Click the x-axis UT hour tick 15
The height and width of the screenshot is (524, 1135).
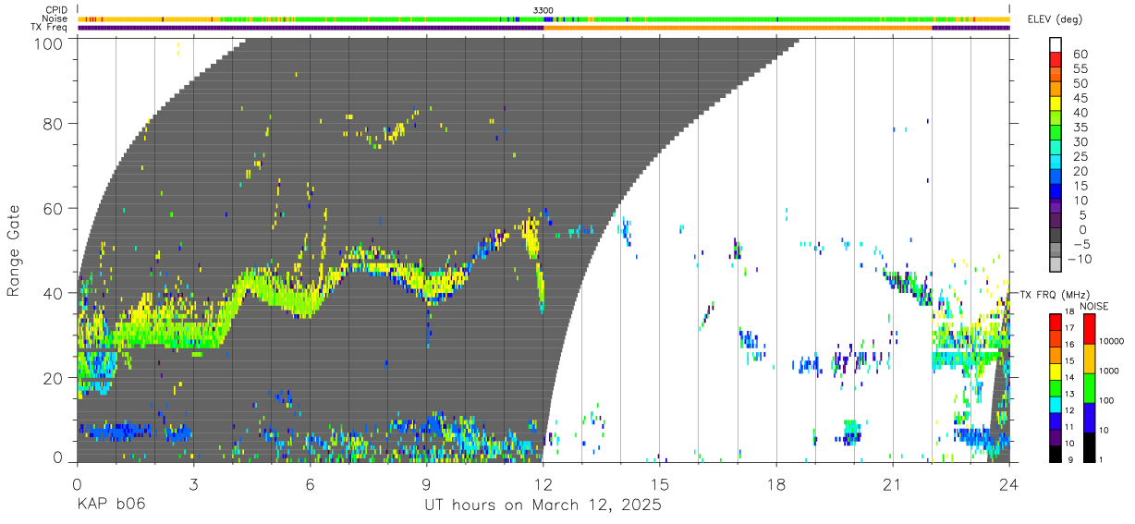coord(660,483)
